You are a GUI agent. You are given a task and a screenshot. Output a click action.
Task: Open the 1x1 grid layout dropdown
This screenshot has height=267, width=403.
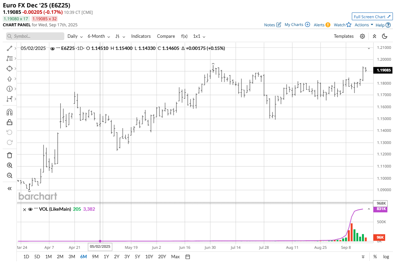tap(199, 36)
